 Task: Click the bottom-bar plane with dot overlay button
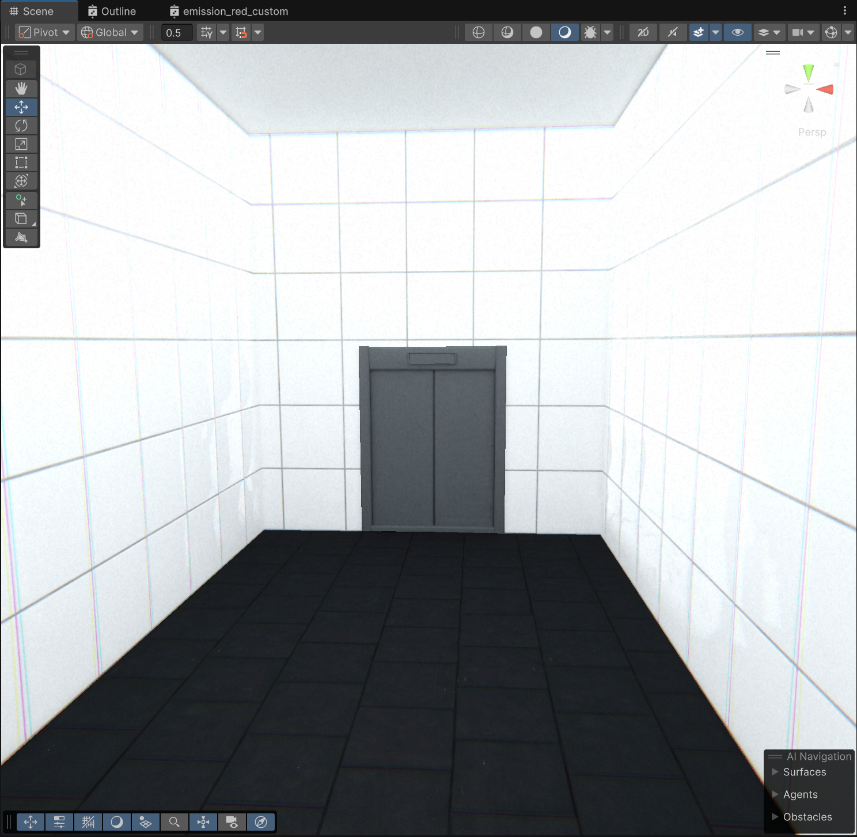146,822
